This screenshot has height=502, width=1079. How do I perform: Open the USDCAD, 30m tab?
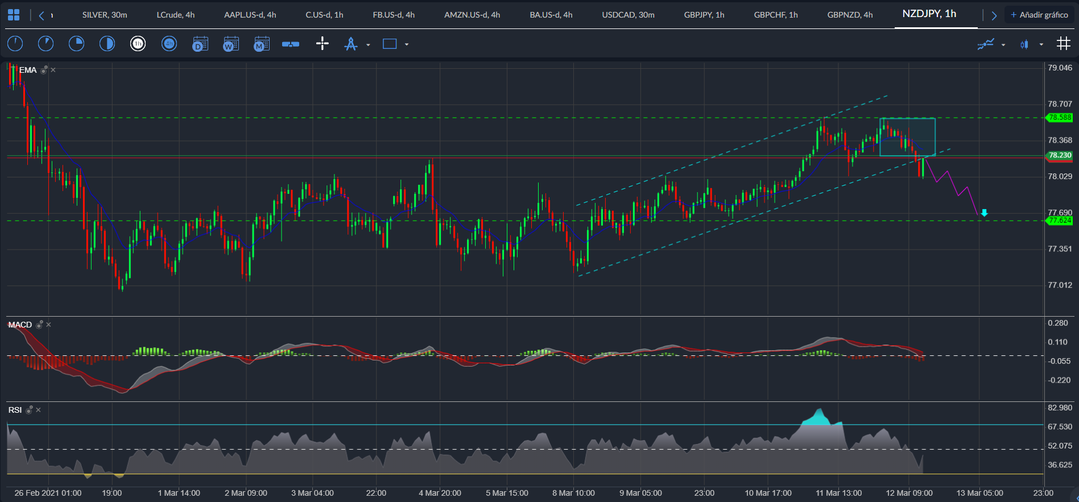(629, 15)
